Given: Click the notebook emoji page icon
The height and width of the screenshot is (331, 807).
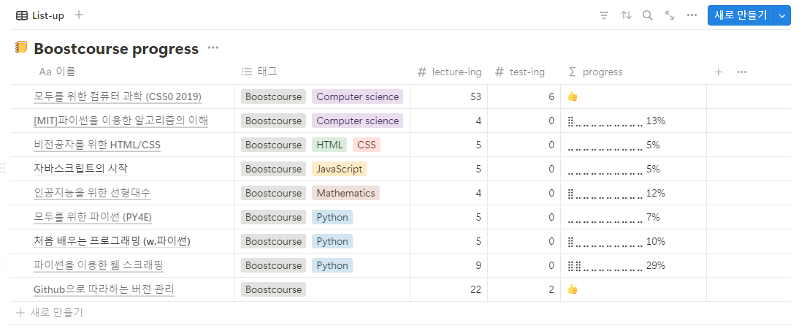Looking at the screenshot, I should click(x=22, y=47).
